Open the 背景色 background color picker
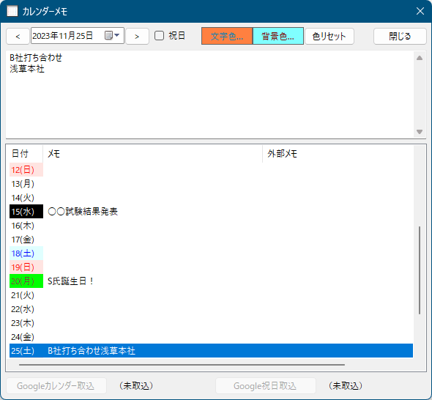The height and width of the screenshot is (400, 432). pos(278,36)
